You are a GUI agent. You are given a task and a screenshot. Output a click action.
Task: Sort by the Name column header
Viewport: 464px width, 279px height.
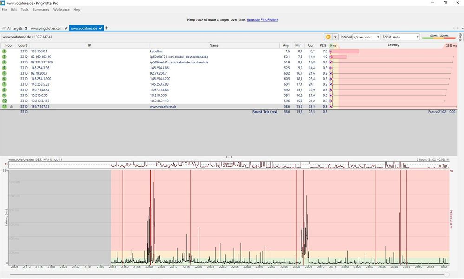click(214, 45)
